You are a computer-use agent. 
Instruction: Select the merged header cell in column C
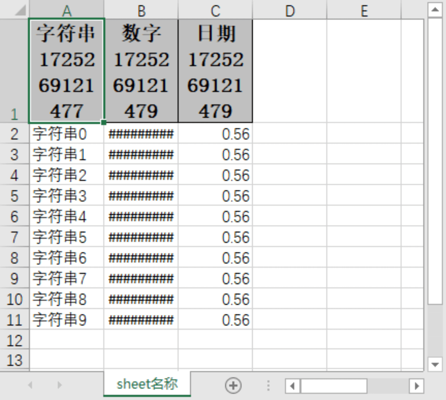point(215,70)
